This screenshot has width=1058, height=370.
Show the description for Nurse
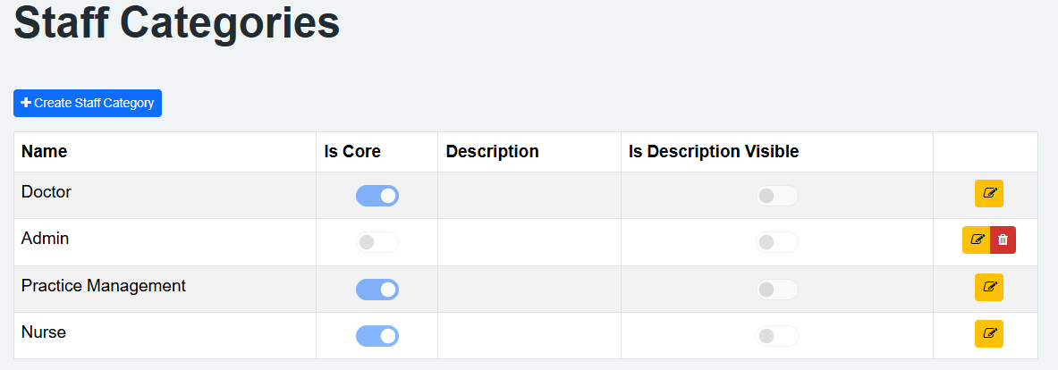(776, 336)
